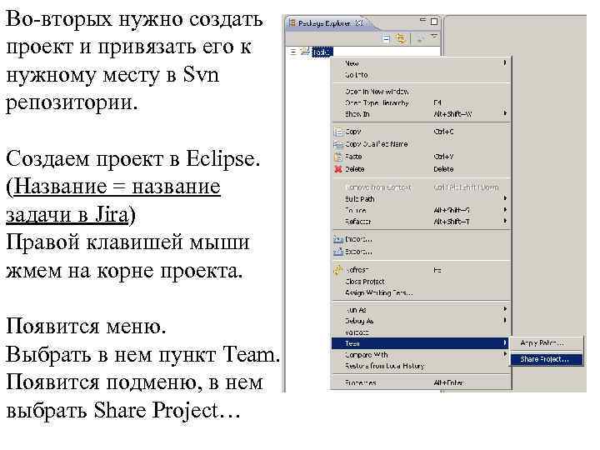The width and height of the screenshot is (600, 450).
Task: Select Validate from context menu
Action: (x=422, y=332)
